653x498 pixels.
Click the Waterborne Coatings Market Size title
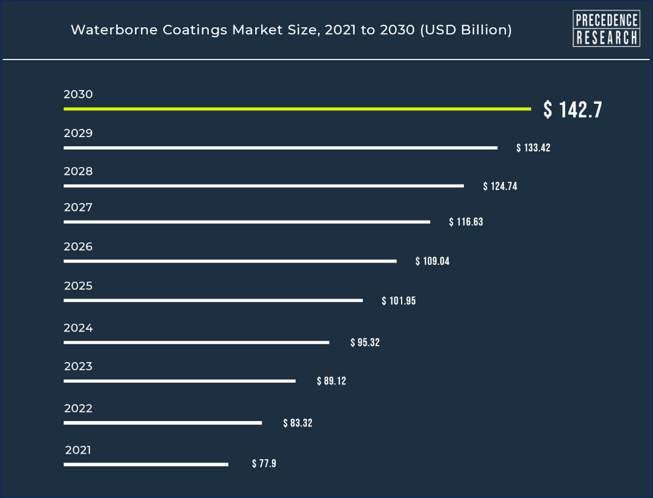click(x=291, y=30)
